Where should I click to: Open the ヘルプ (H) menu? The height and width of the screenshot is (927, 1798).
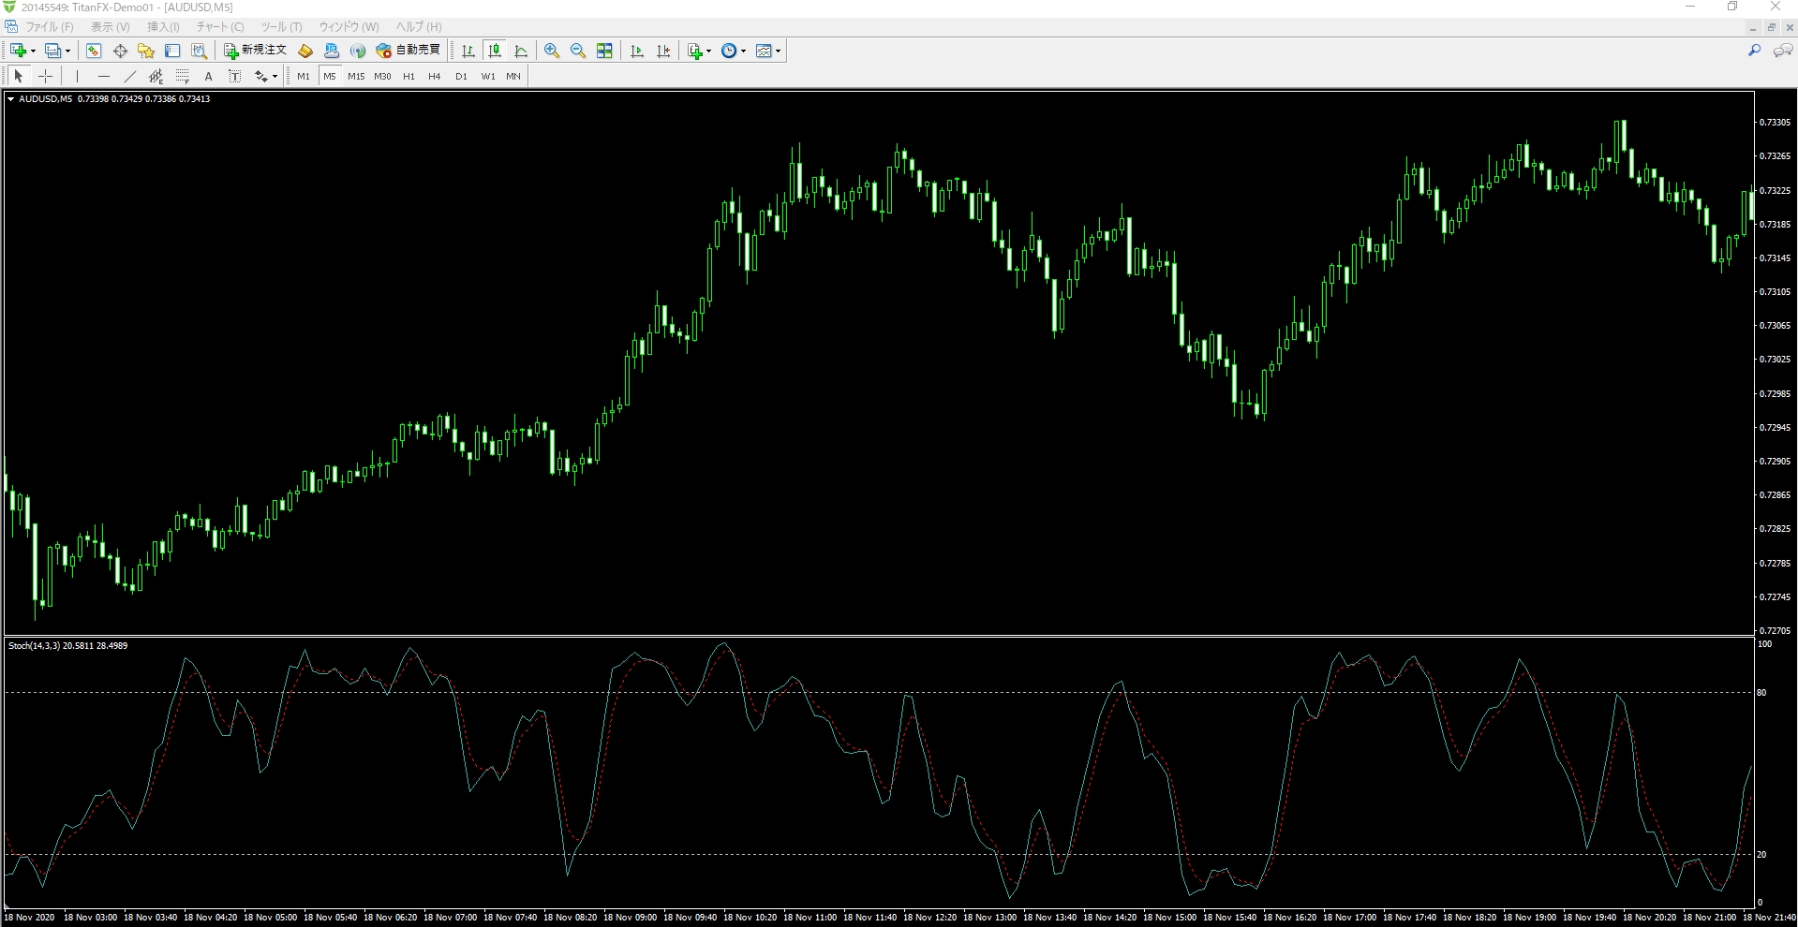[419, 27]
